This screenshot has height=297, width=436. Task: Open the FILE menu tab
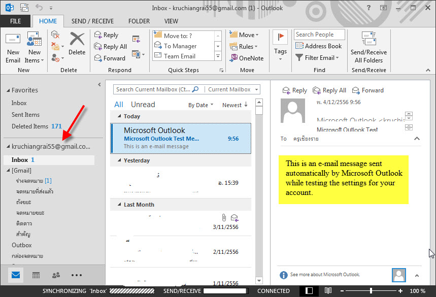pyautogui.click(x=16, y=21)
